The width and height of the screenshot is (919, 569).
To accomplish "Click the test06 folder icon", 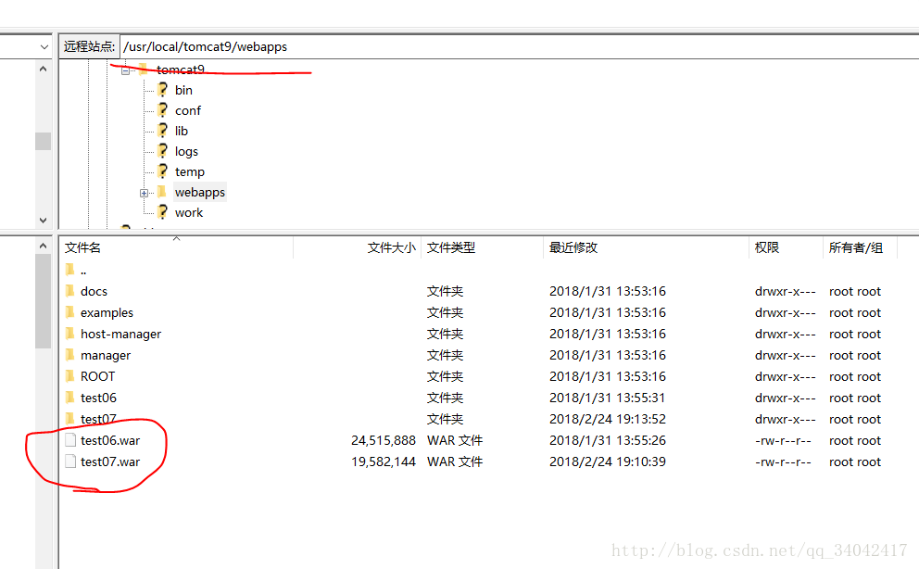I will click(70, 398).
